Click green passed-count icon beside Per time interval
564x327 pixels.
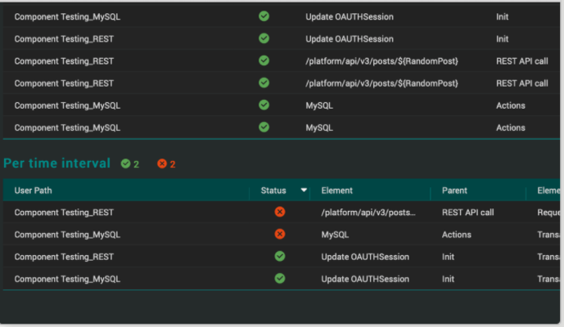point(125,163)
